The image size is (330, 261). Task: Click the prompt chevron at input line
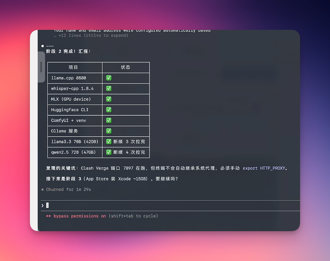pyautogui.click(x=43, y=205)
